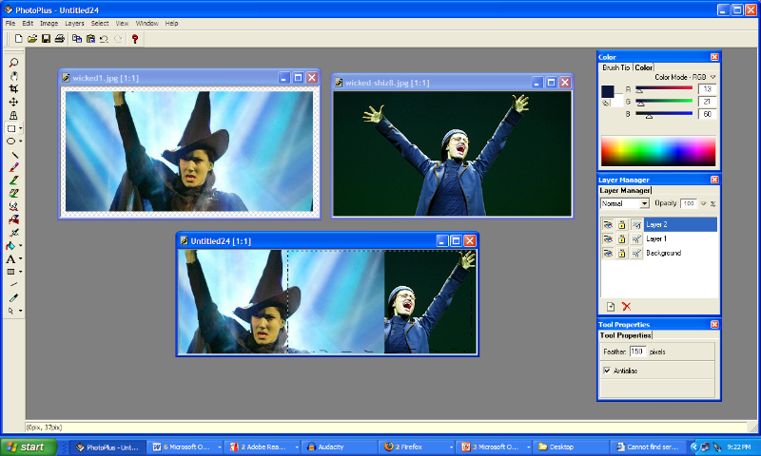This screenshot has height=456, width=761.
Task: Select the Crop tool
Action: [13, 89]
